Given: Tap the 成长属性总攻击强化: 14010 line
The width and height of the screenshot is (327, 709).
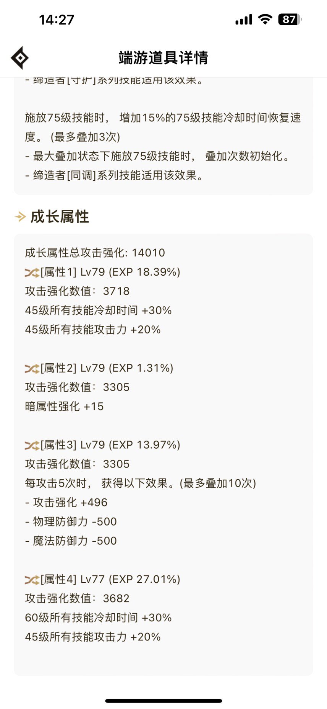Looking at the screenshot, I should (x=95, y=253).
